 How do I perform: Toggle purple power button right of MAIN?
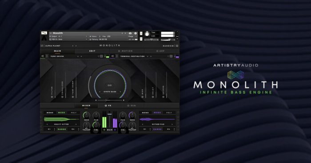(115, 130)
